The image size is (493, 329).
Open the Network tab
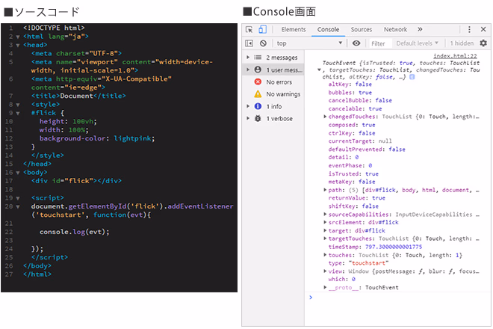tap(395, 30)
